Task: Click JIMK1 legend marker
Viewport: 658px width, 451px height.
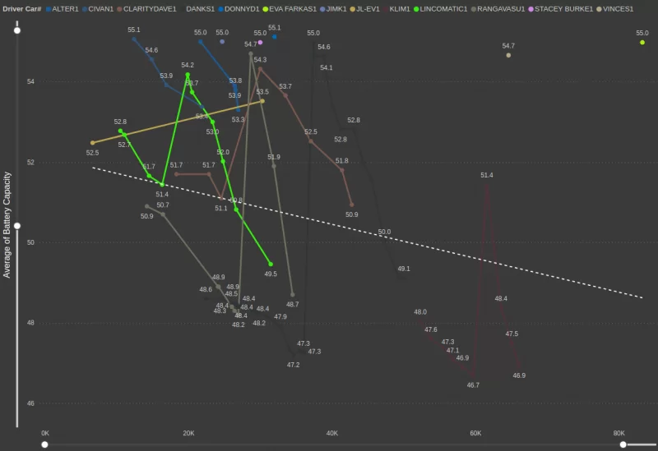Action: click(337, 8)
